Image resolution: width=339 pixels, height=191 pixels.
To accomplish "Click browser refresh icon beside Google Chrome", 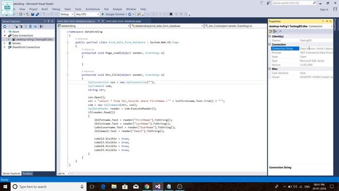I will (x=130, y=14).
